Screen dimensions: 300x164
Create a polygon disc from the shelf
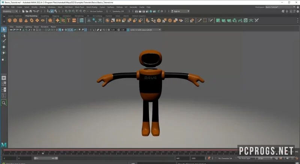[42, 20]
